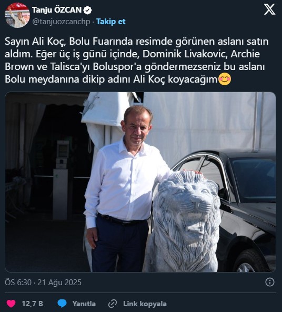This screenshot has width=282, height=312.
Task: Click the smiling emoji in the tweet
Action: [225, 79]
